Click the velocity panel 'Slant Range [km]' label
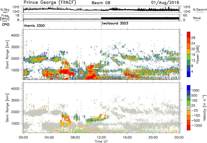Screen dimensions: 207x143 coord(7,108)
